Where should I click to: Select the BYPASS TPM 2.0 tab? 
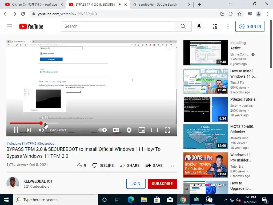click(x=95, y=5)
